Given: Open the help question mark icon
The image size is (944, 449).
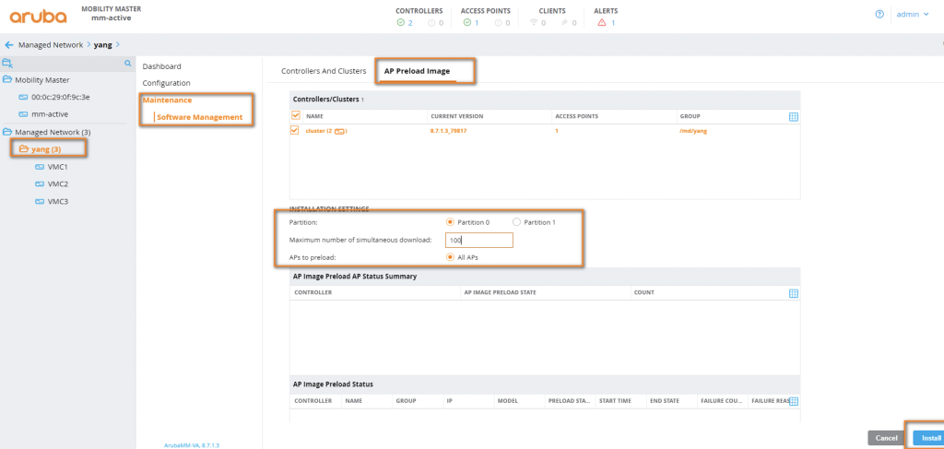Looking at the screenshot, I should [879, 15].
